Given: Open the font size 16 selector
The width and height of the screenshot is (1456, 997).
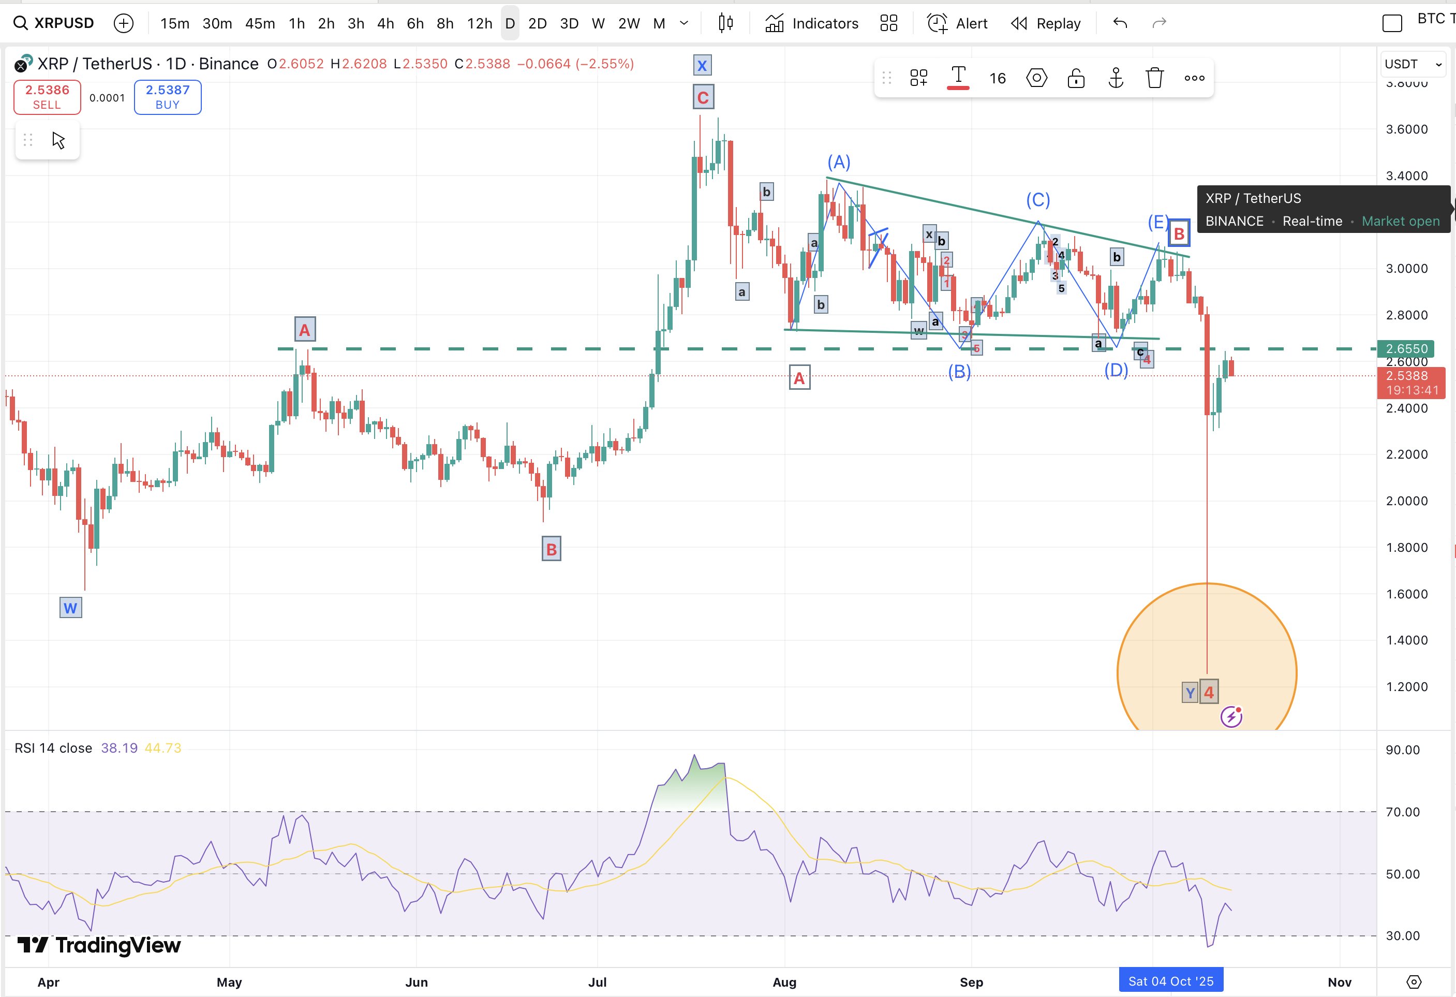Looking at the screenshot, I should tap(998, 78).
